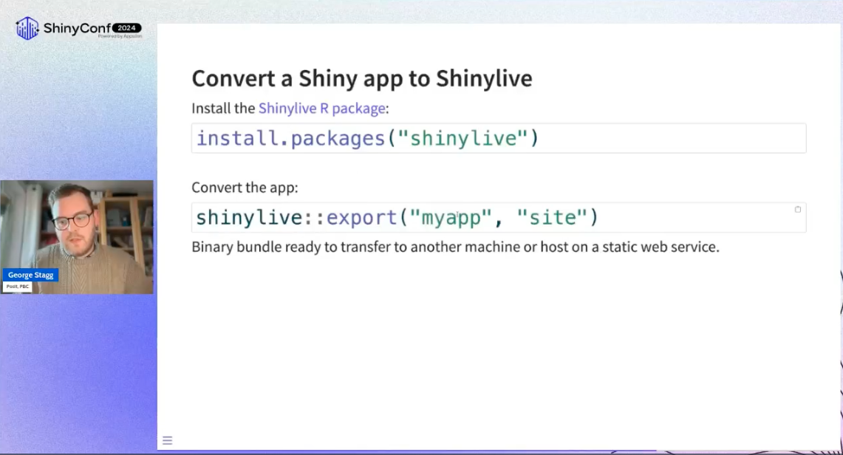Select the Binary bundle description sentence
The image size is (843, 455).
455,247
